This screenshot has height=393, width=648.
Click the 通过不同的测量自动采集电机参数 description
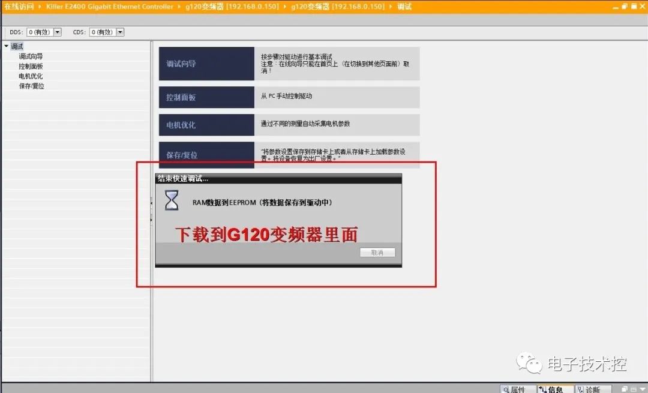click(305, 124)
